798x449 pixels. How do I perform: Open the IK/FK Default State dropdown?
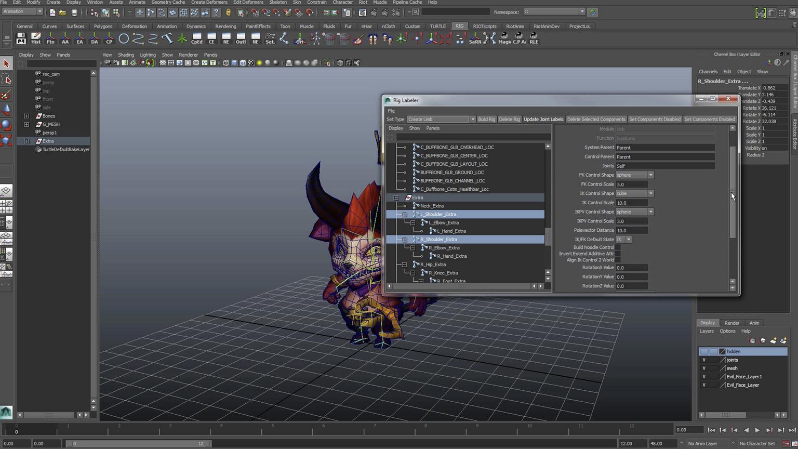pos(623,240)
